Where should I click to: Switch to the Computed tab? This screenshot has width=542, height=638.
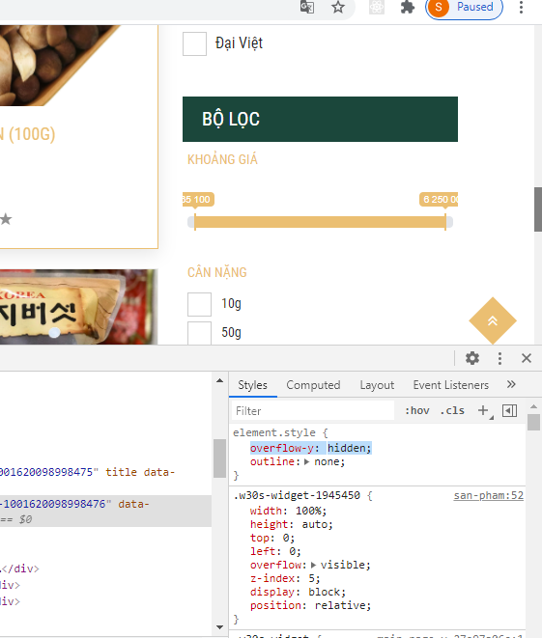pos(313,385)
